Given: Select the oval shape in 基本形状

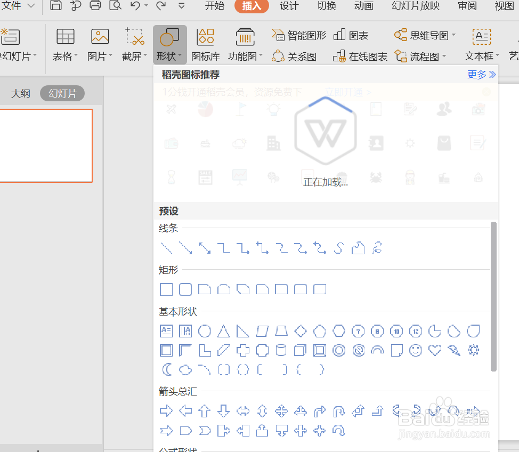Looking at the screenshot, I should click(x=205, y=331).
